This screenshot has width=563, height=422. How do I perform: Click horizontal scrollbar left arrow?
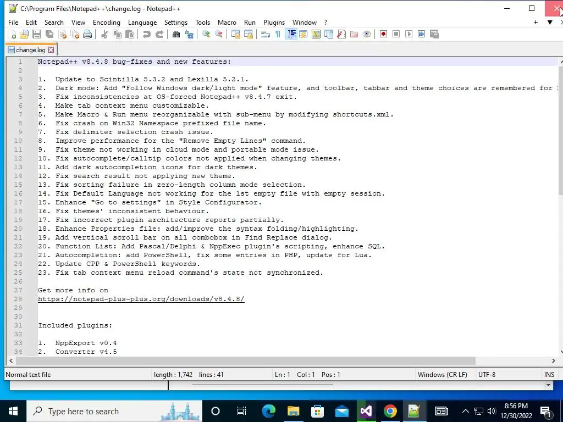(x=11, y=360)
